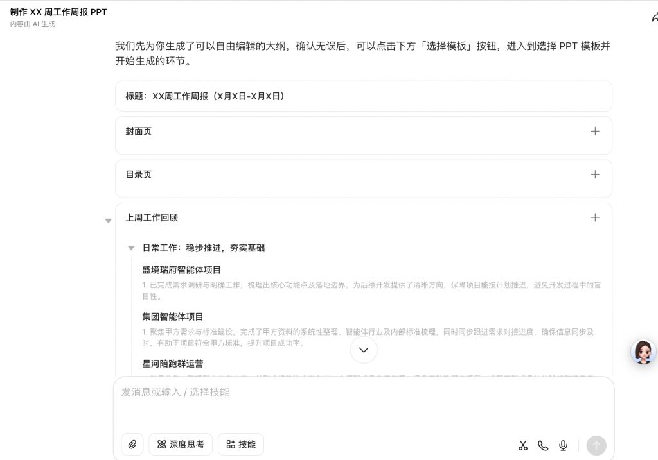Toggle open the 日常工作 section triangle

tap(131, 248)
